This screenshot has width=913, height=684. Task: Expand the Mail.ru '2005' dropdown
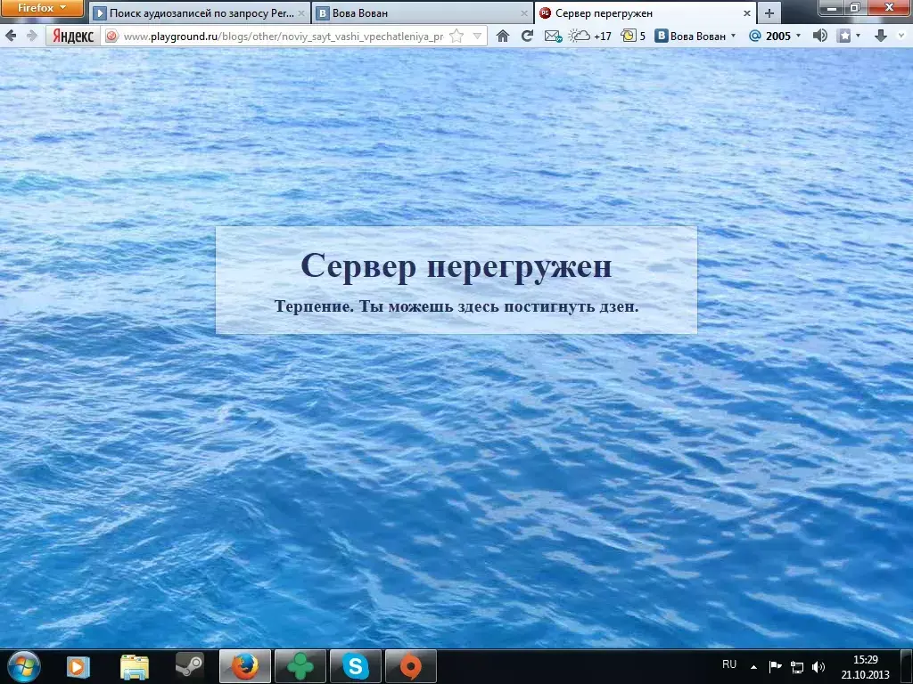774,36
